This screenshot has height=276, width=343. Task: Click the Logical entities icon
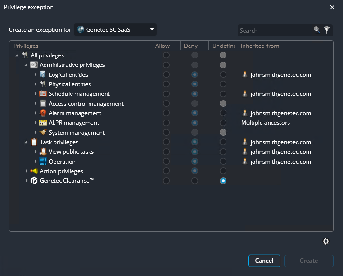click(x=43, y=74)
